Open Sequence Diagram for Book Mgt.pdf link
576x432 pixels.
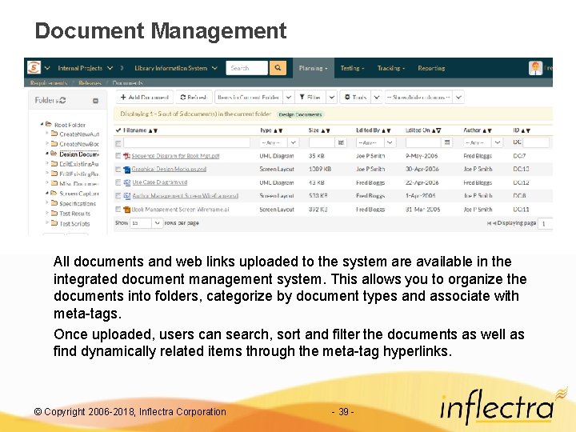pos(175,156)
